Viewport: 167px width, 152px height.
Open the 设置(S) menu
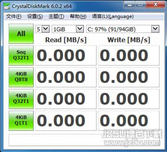(35, 16)
